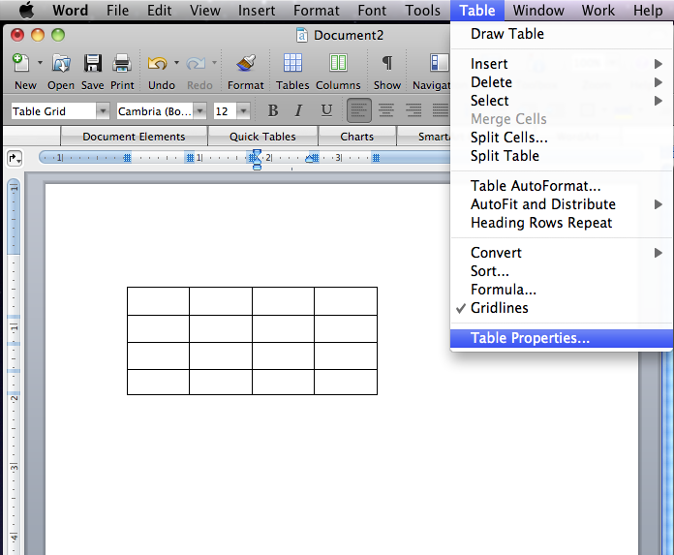Open the View menu
The height and width of the screenshot is (555, 674).
pyautogui.click(x=205, y=11)
